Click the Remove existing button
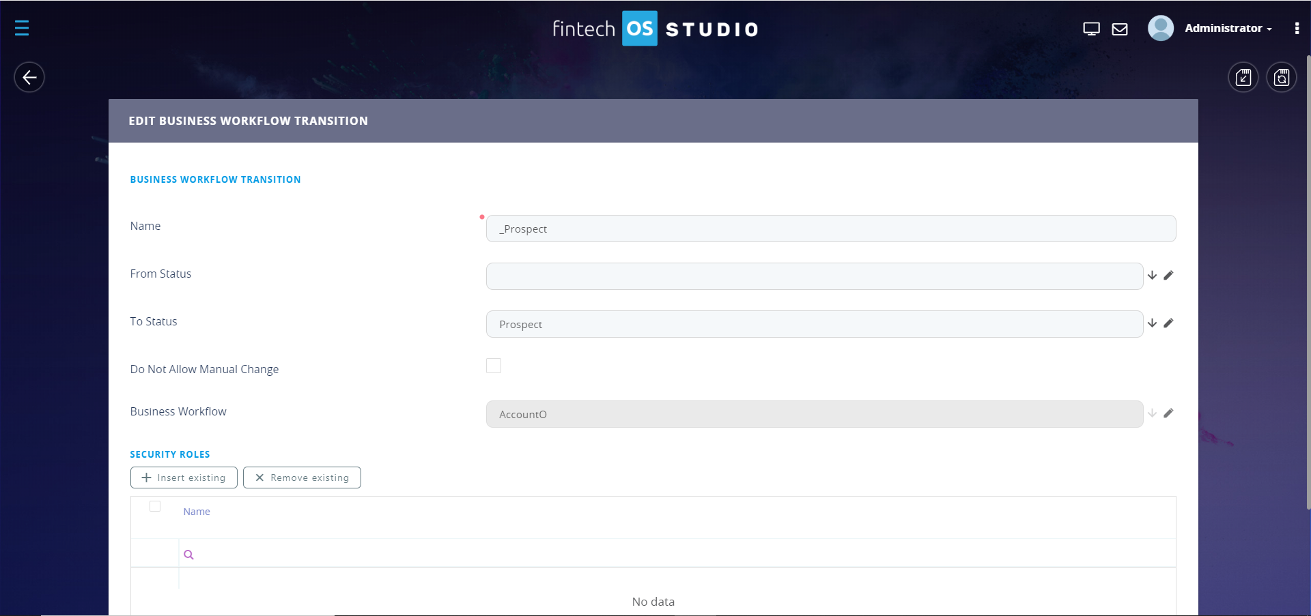1311x616 pixels. click(302, 478)
